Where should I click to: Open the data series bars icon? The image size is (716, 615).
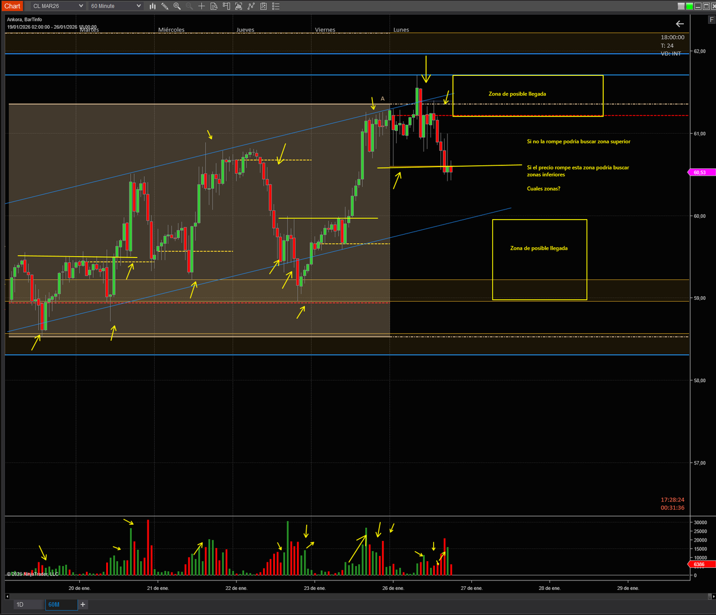[x=239, y=6]
